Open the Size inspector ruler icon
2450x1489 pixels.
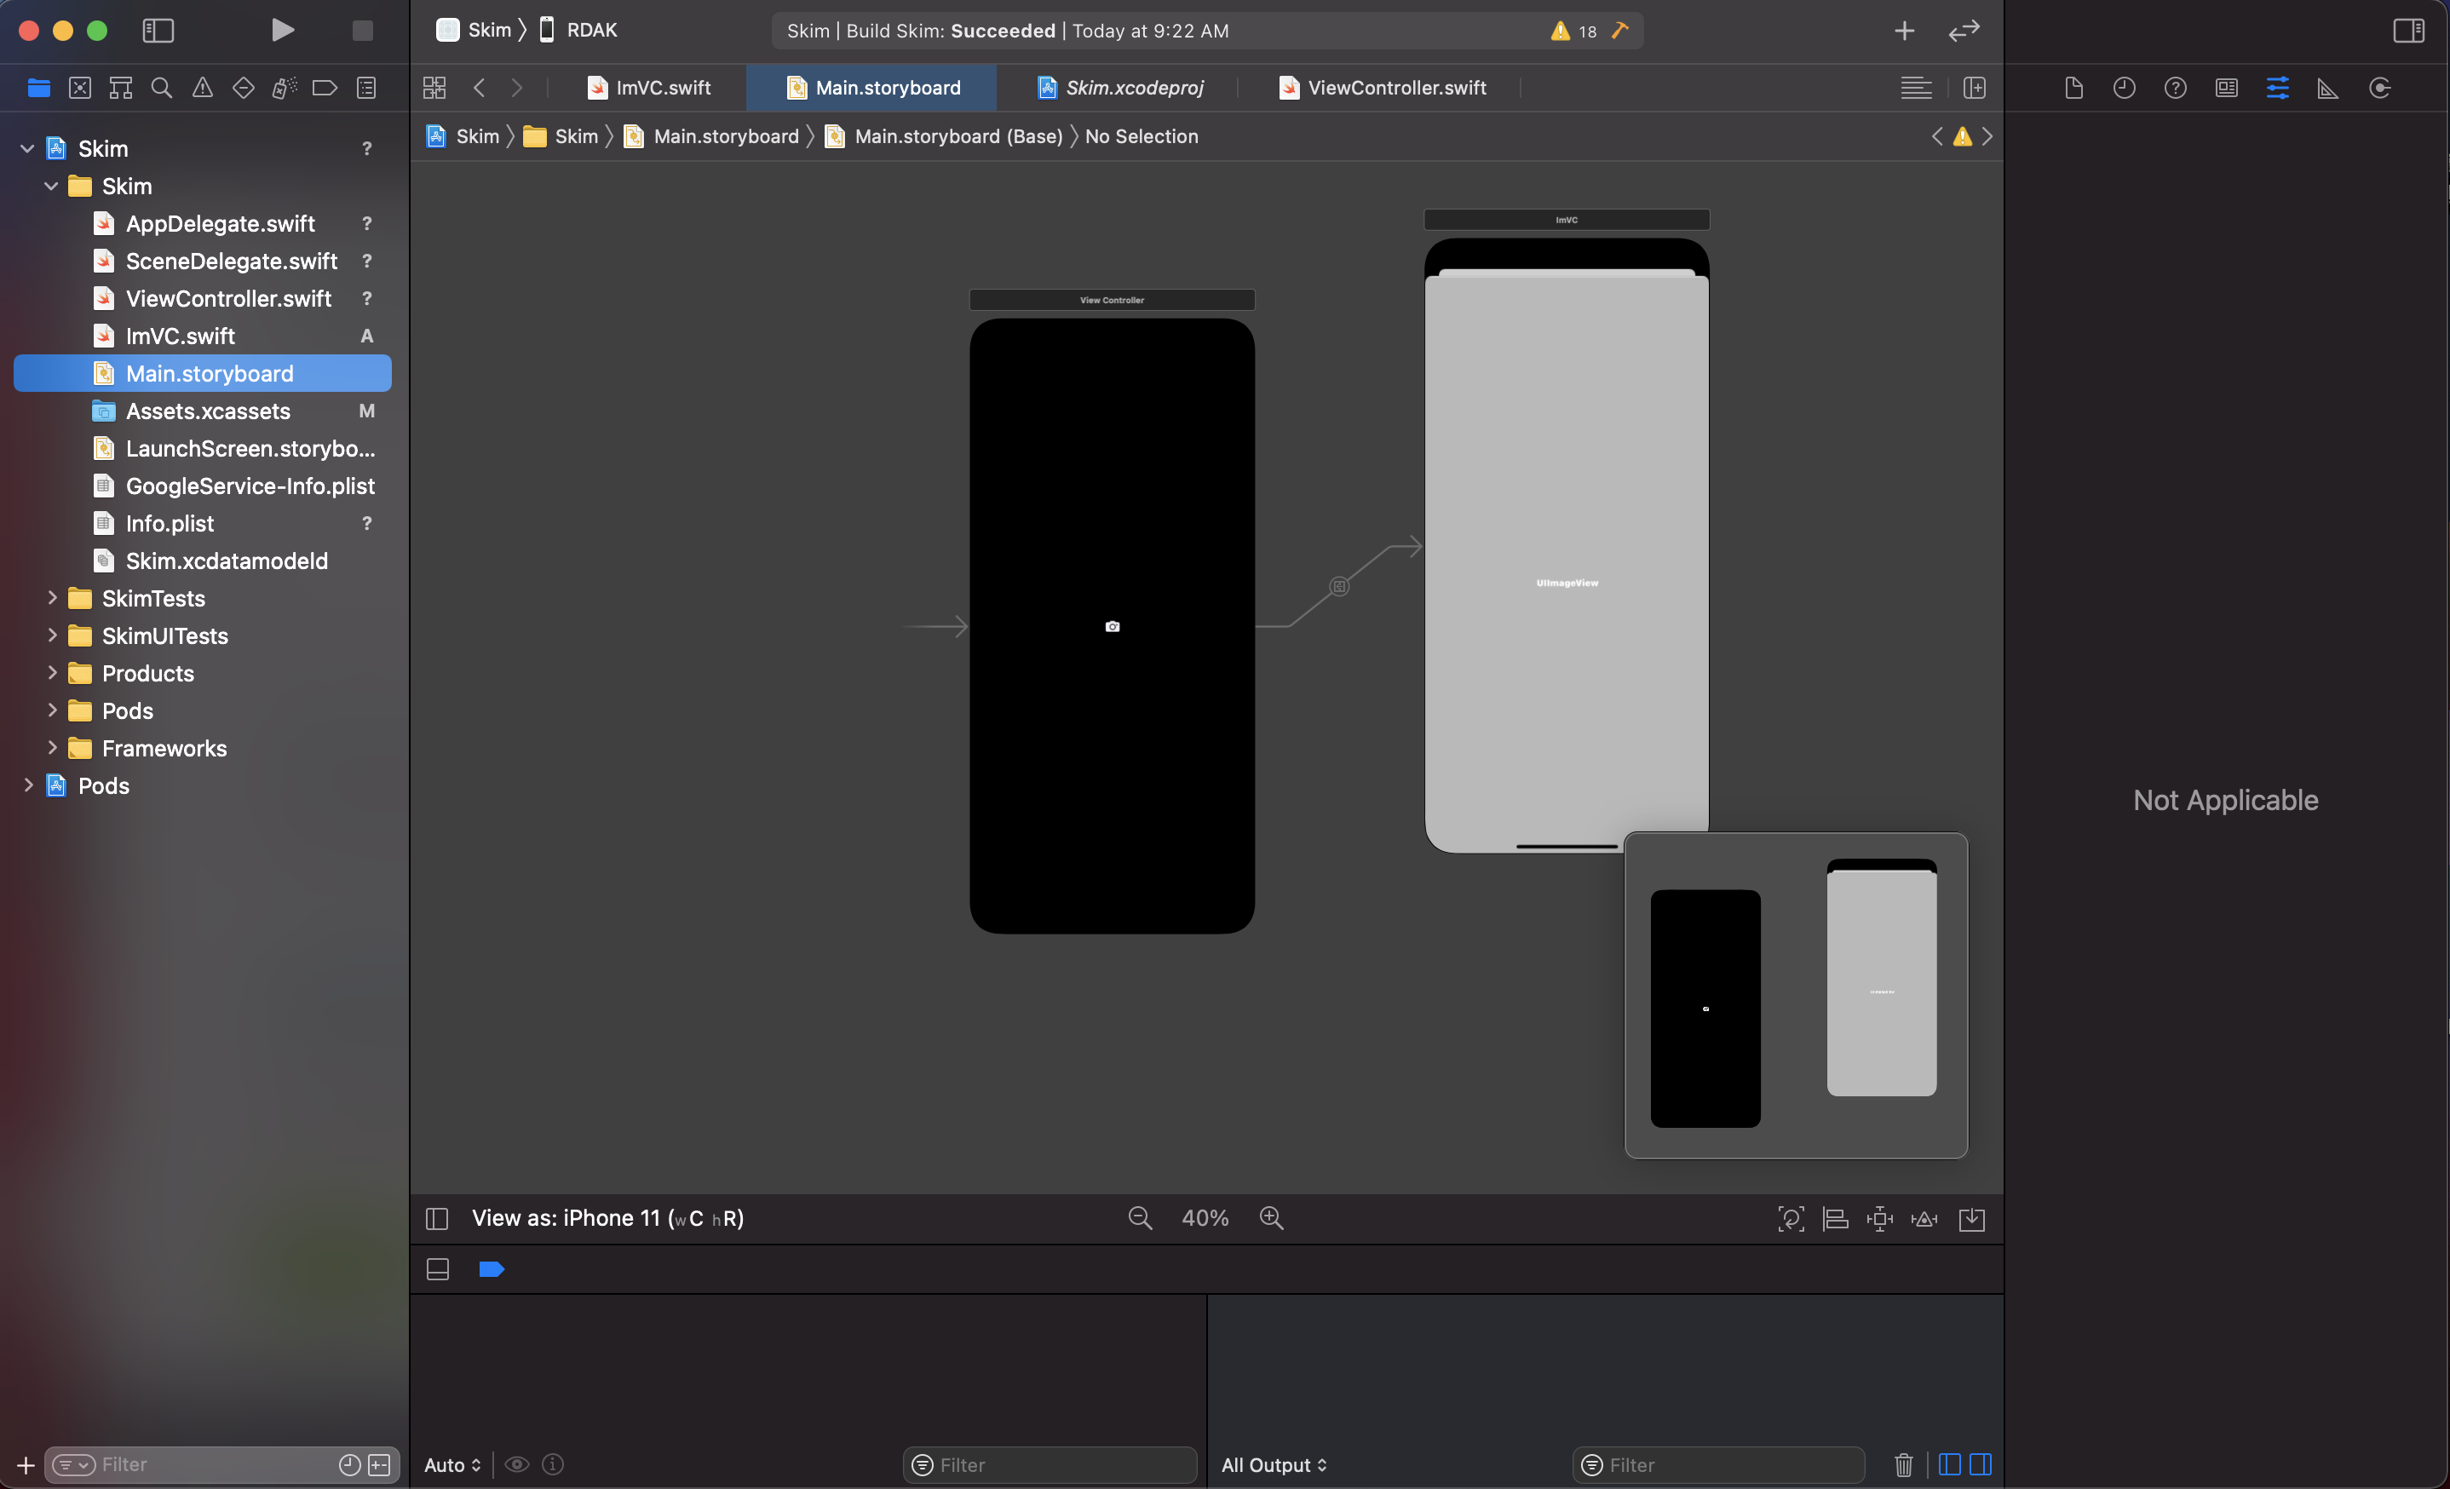pyautogui.click(x=2327, y=88)
